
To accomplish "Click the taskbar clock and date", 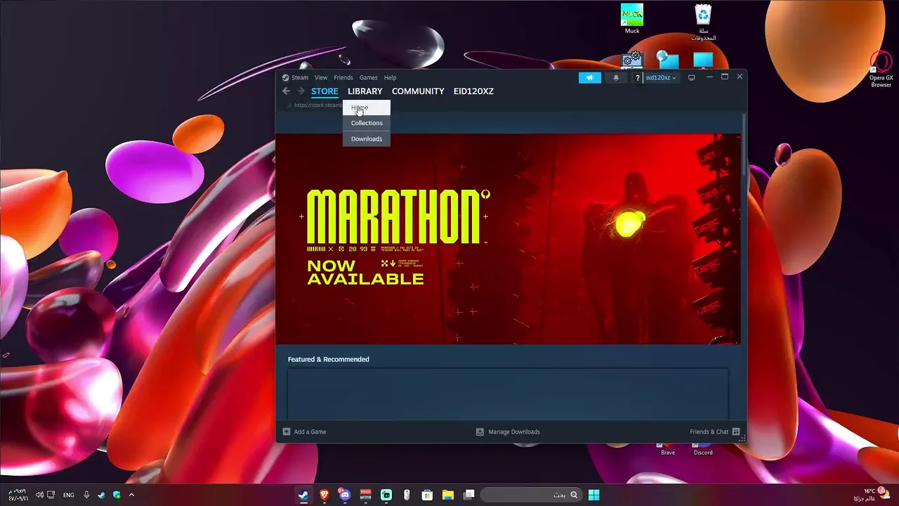I will 18,495.
